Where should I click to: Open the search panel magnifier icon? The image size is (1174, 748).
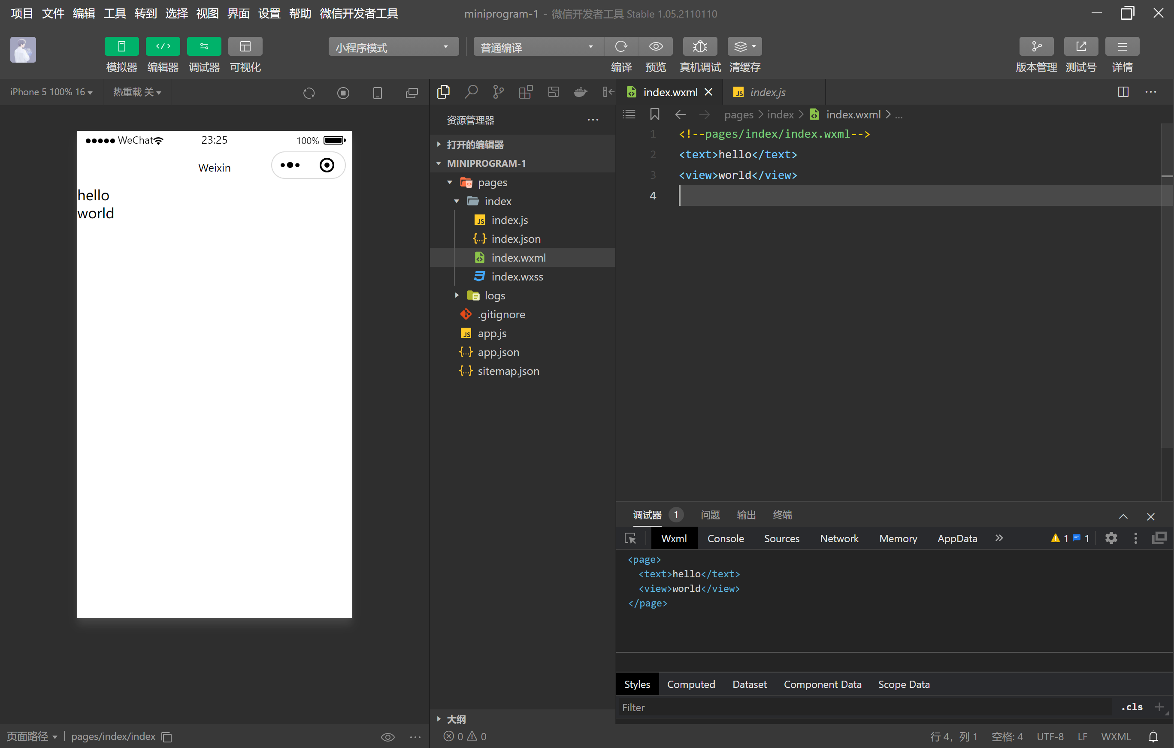pos(471,92)
